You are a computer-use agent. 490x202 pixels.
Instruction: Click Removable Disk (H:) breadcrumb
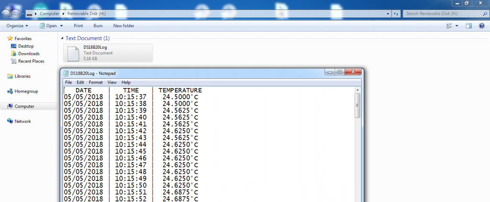[87, 14]
